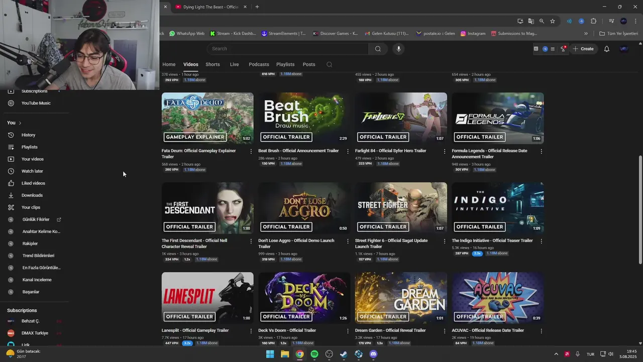
Task: Open new browser tab plus button
Action: [257, 7]
